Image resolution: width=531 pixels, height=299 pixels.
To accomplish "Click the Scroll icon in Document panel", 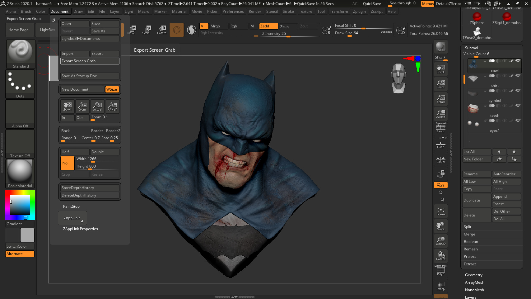I will (x=67, y=107).
